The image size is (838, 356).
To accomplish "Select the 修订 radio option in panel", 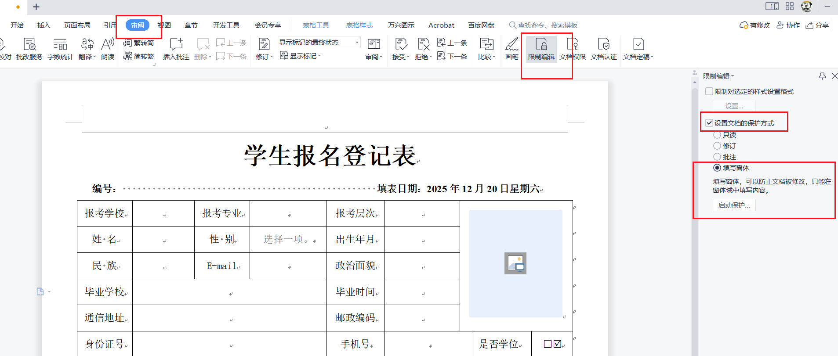I will pyautogui.click(x=717, y=146).
